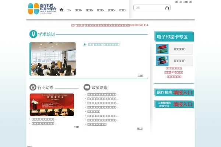Click the home icon in the navigation bar
This screenshot has height=147, width=221.
pyautogui.click(x=61, y=10)
